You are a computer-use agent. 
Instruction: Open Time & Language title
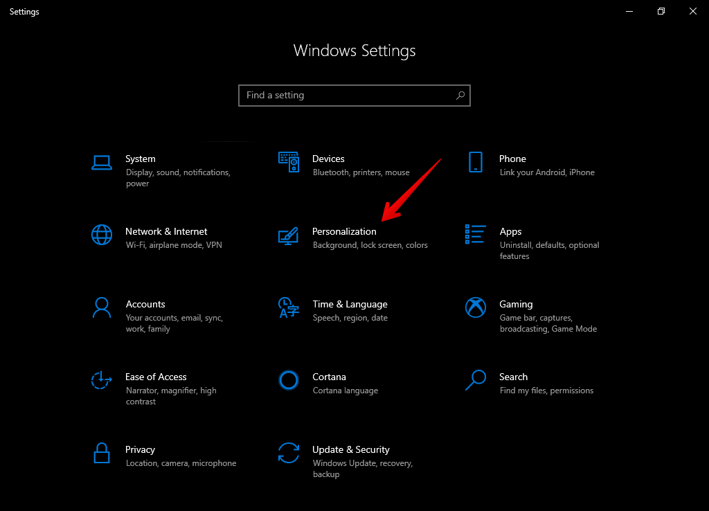pyautogui.click(x=350, y=305)
